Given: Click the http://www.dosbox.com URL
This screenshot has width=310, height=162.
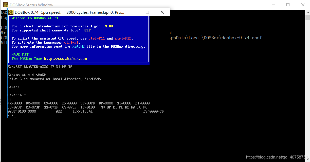Looking at the screenshot, I should coord(65,59).
